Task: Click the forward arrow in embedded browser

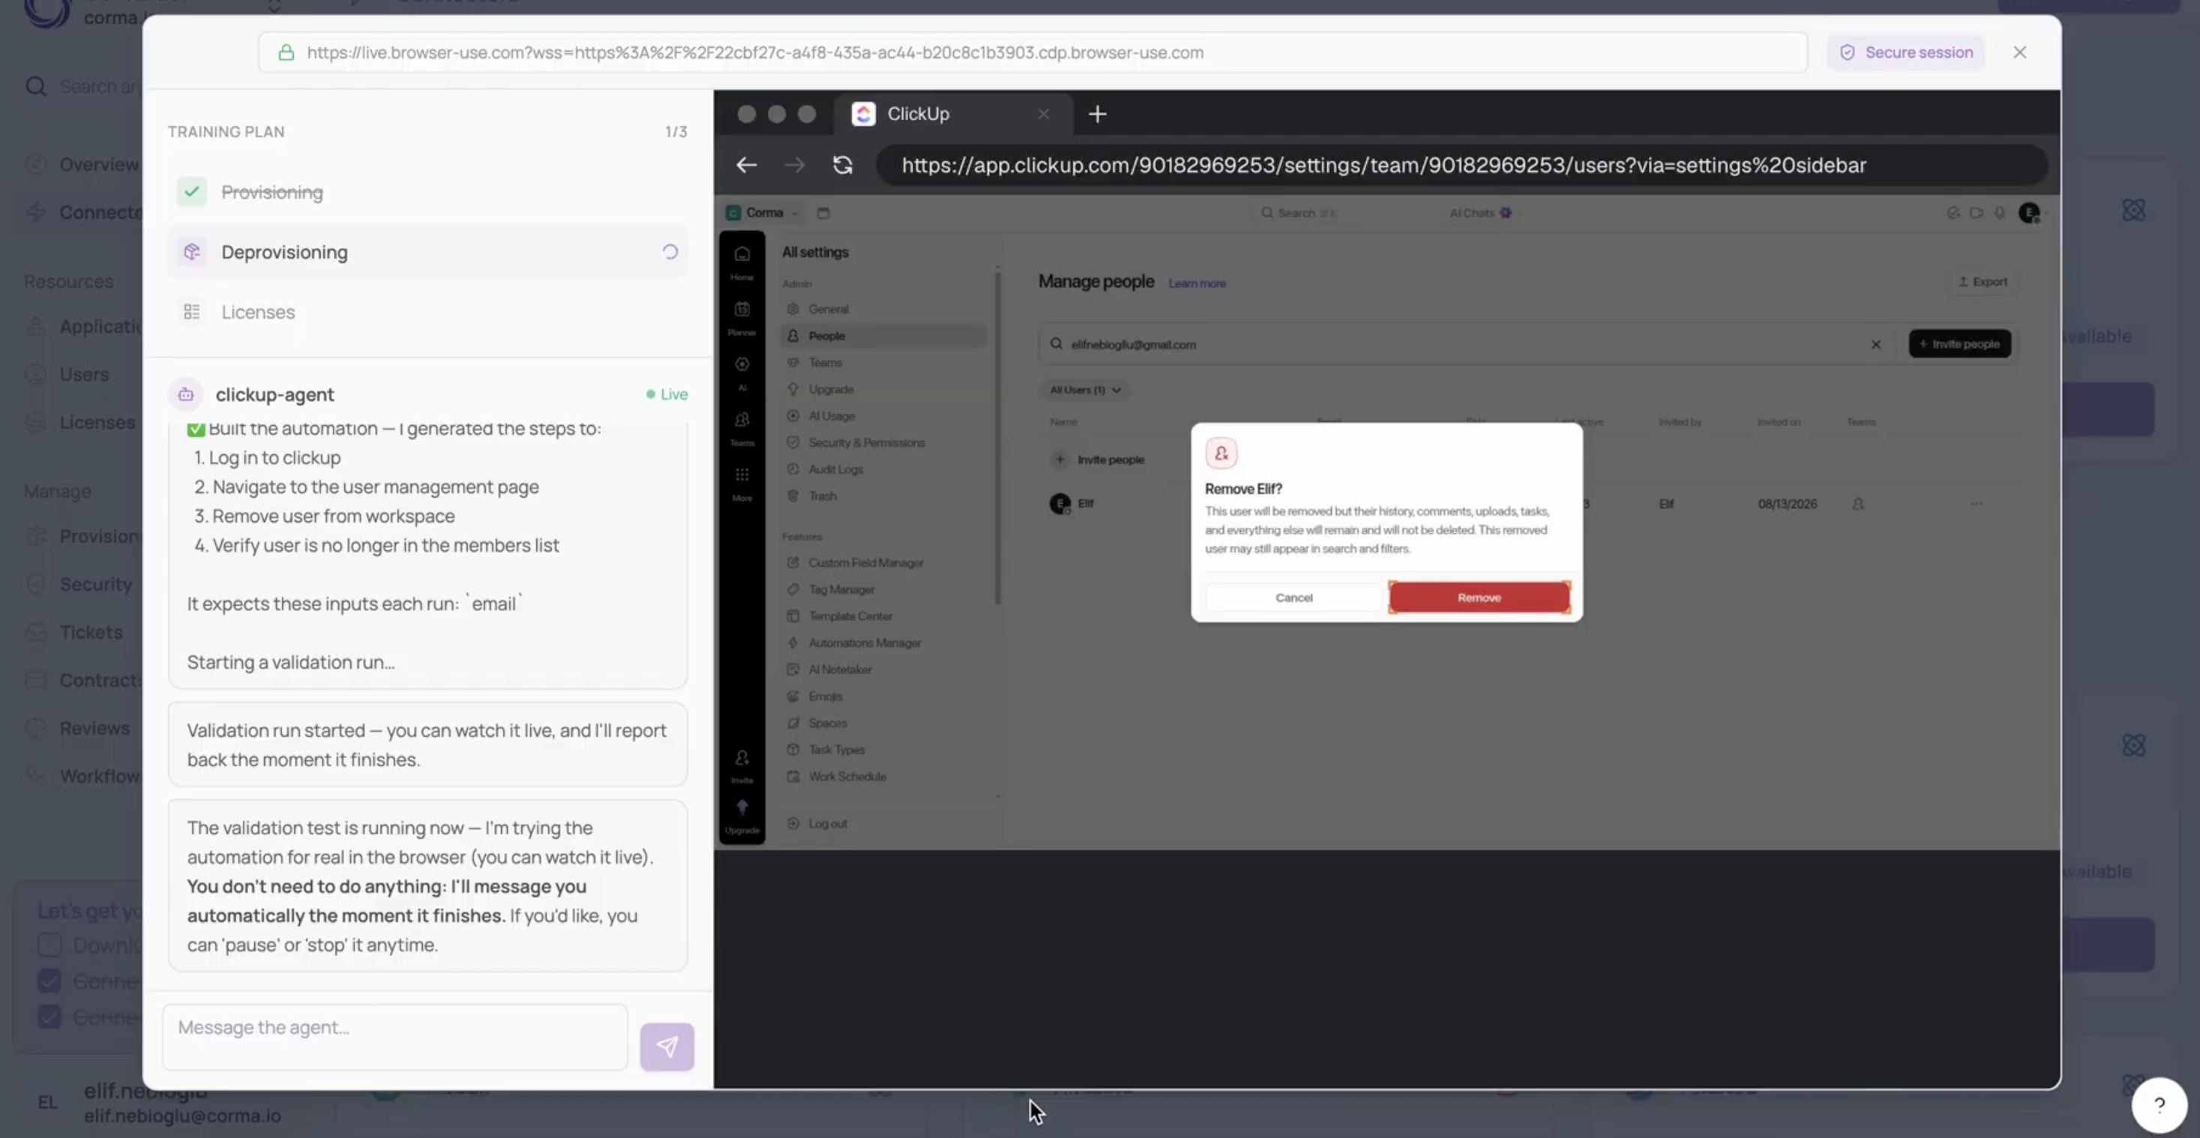Action: coord(794,165)
